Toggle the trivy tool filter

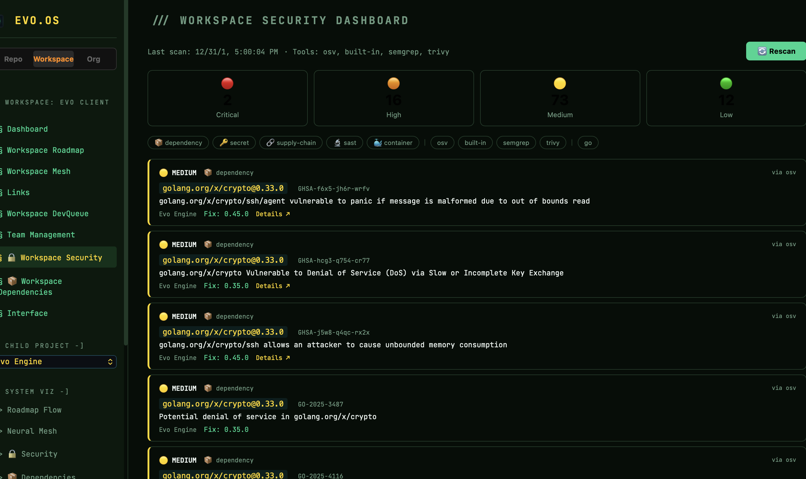tap(553, 143)
